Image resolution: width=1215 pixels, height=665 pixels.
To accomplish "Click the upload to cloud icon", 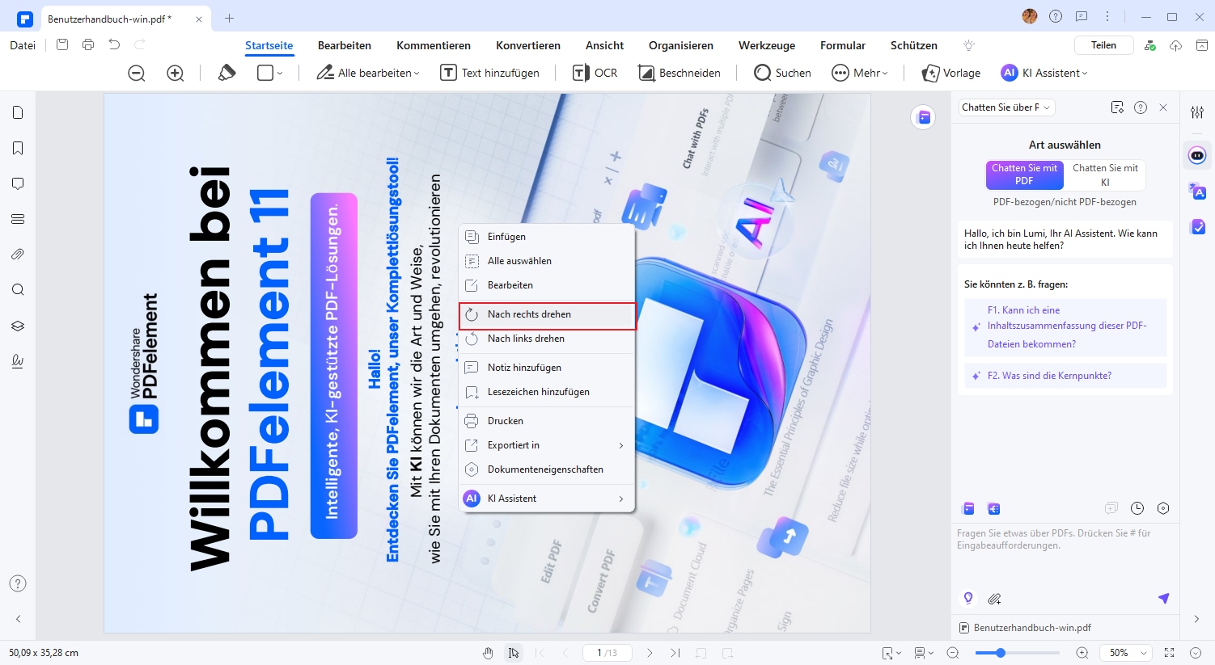I will pyautogui.click(x=1176, y=45).
